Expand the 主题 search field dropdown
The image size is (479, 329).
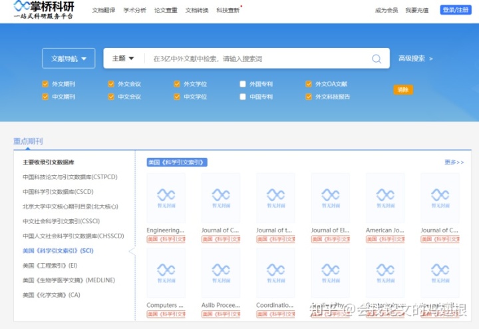pyautogui.click(x=123, y=59)
